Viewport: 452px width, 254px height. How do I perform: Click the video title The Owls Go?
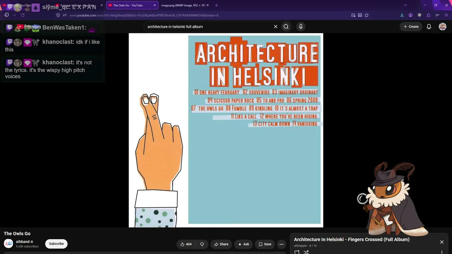point(17,234)
